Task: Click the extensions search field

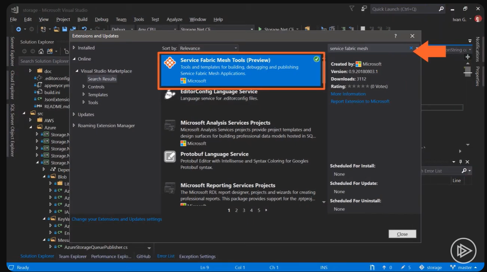Action: [x=369, y=49]
